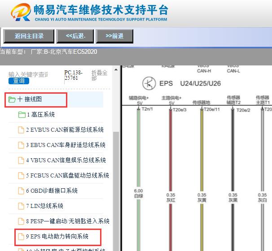Click the CAN-H bus label
The image size is (272, 251).
(x=204, y=71)
